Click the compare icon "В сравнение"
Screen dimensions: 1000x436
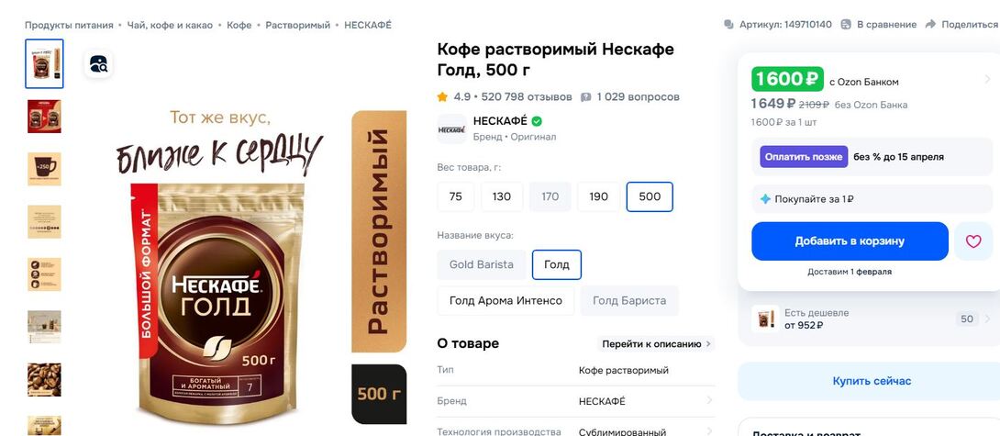point(846,24)
